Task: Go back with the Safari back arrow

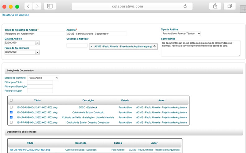Action: [28, 6]
